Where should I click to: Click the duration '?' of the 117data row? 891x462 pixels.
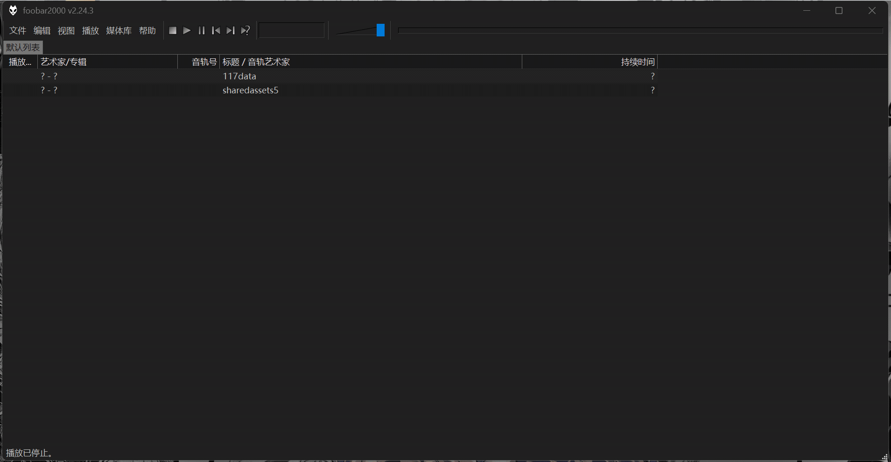(652, 76)
